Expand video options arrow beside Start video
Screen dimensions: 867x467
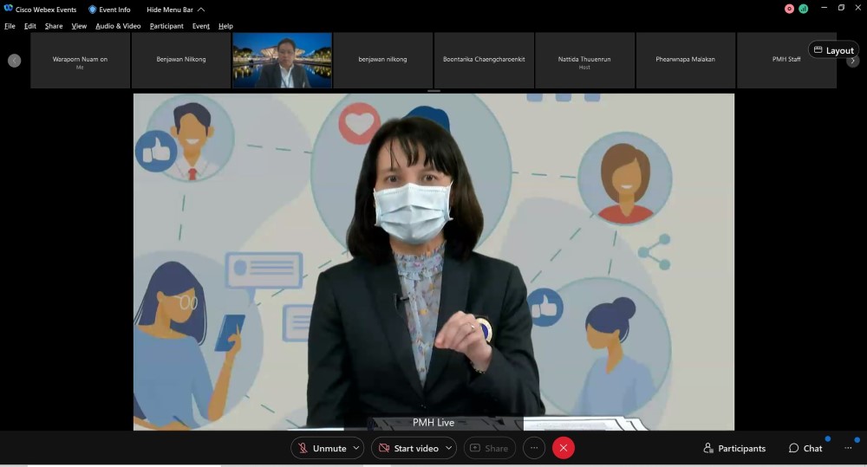pyautogui.click(x=448, y=448)
